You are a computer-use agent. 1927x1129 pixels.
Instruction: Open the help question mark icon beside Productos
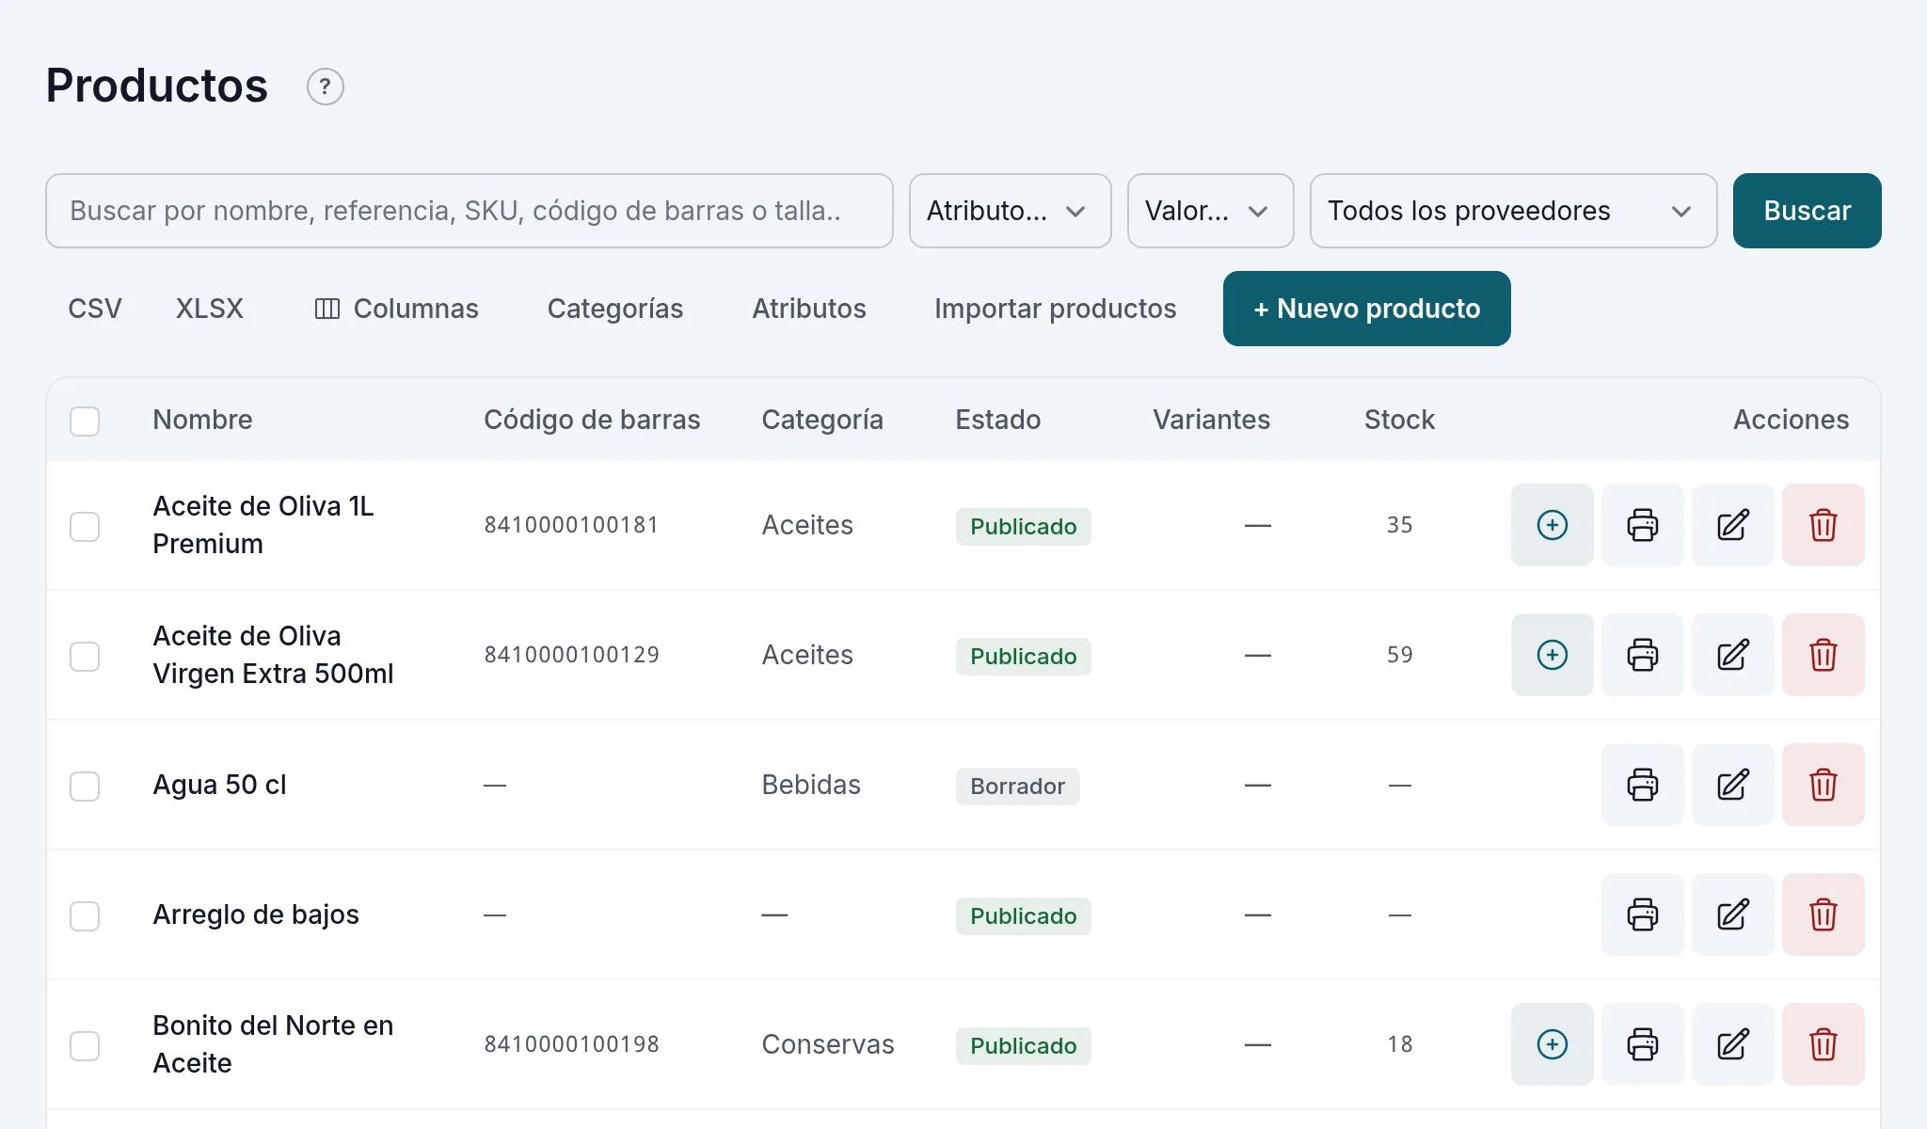(x=326, y=87)
